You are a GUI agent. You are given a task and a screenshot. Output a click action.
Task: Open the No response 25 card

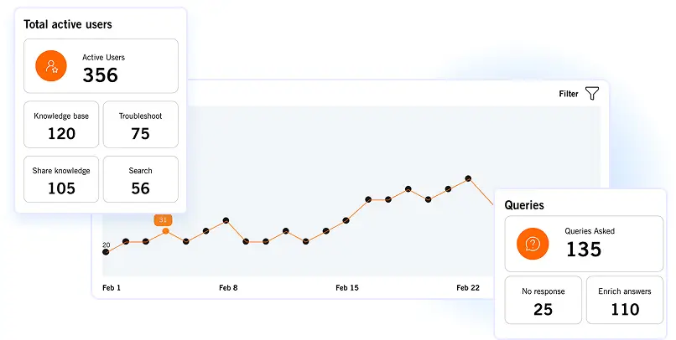pos(543,300)
